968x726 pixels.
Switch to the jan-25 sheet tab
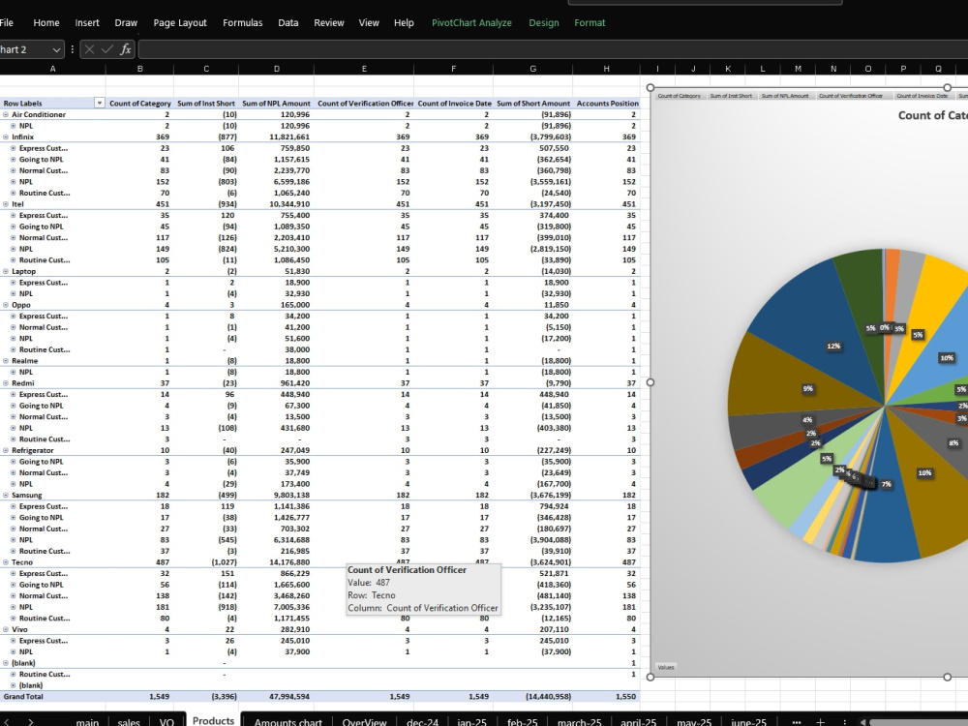click(x=471, y=722)
